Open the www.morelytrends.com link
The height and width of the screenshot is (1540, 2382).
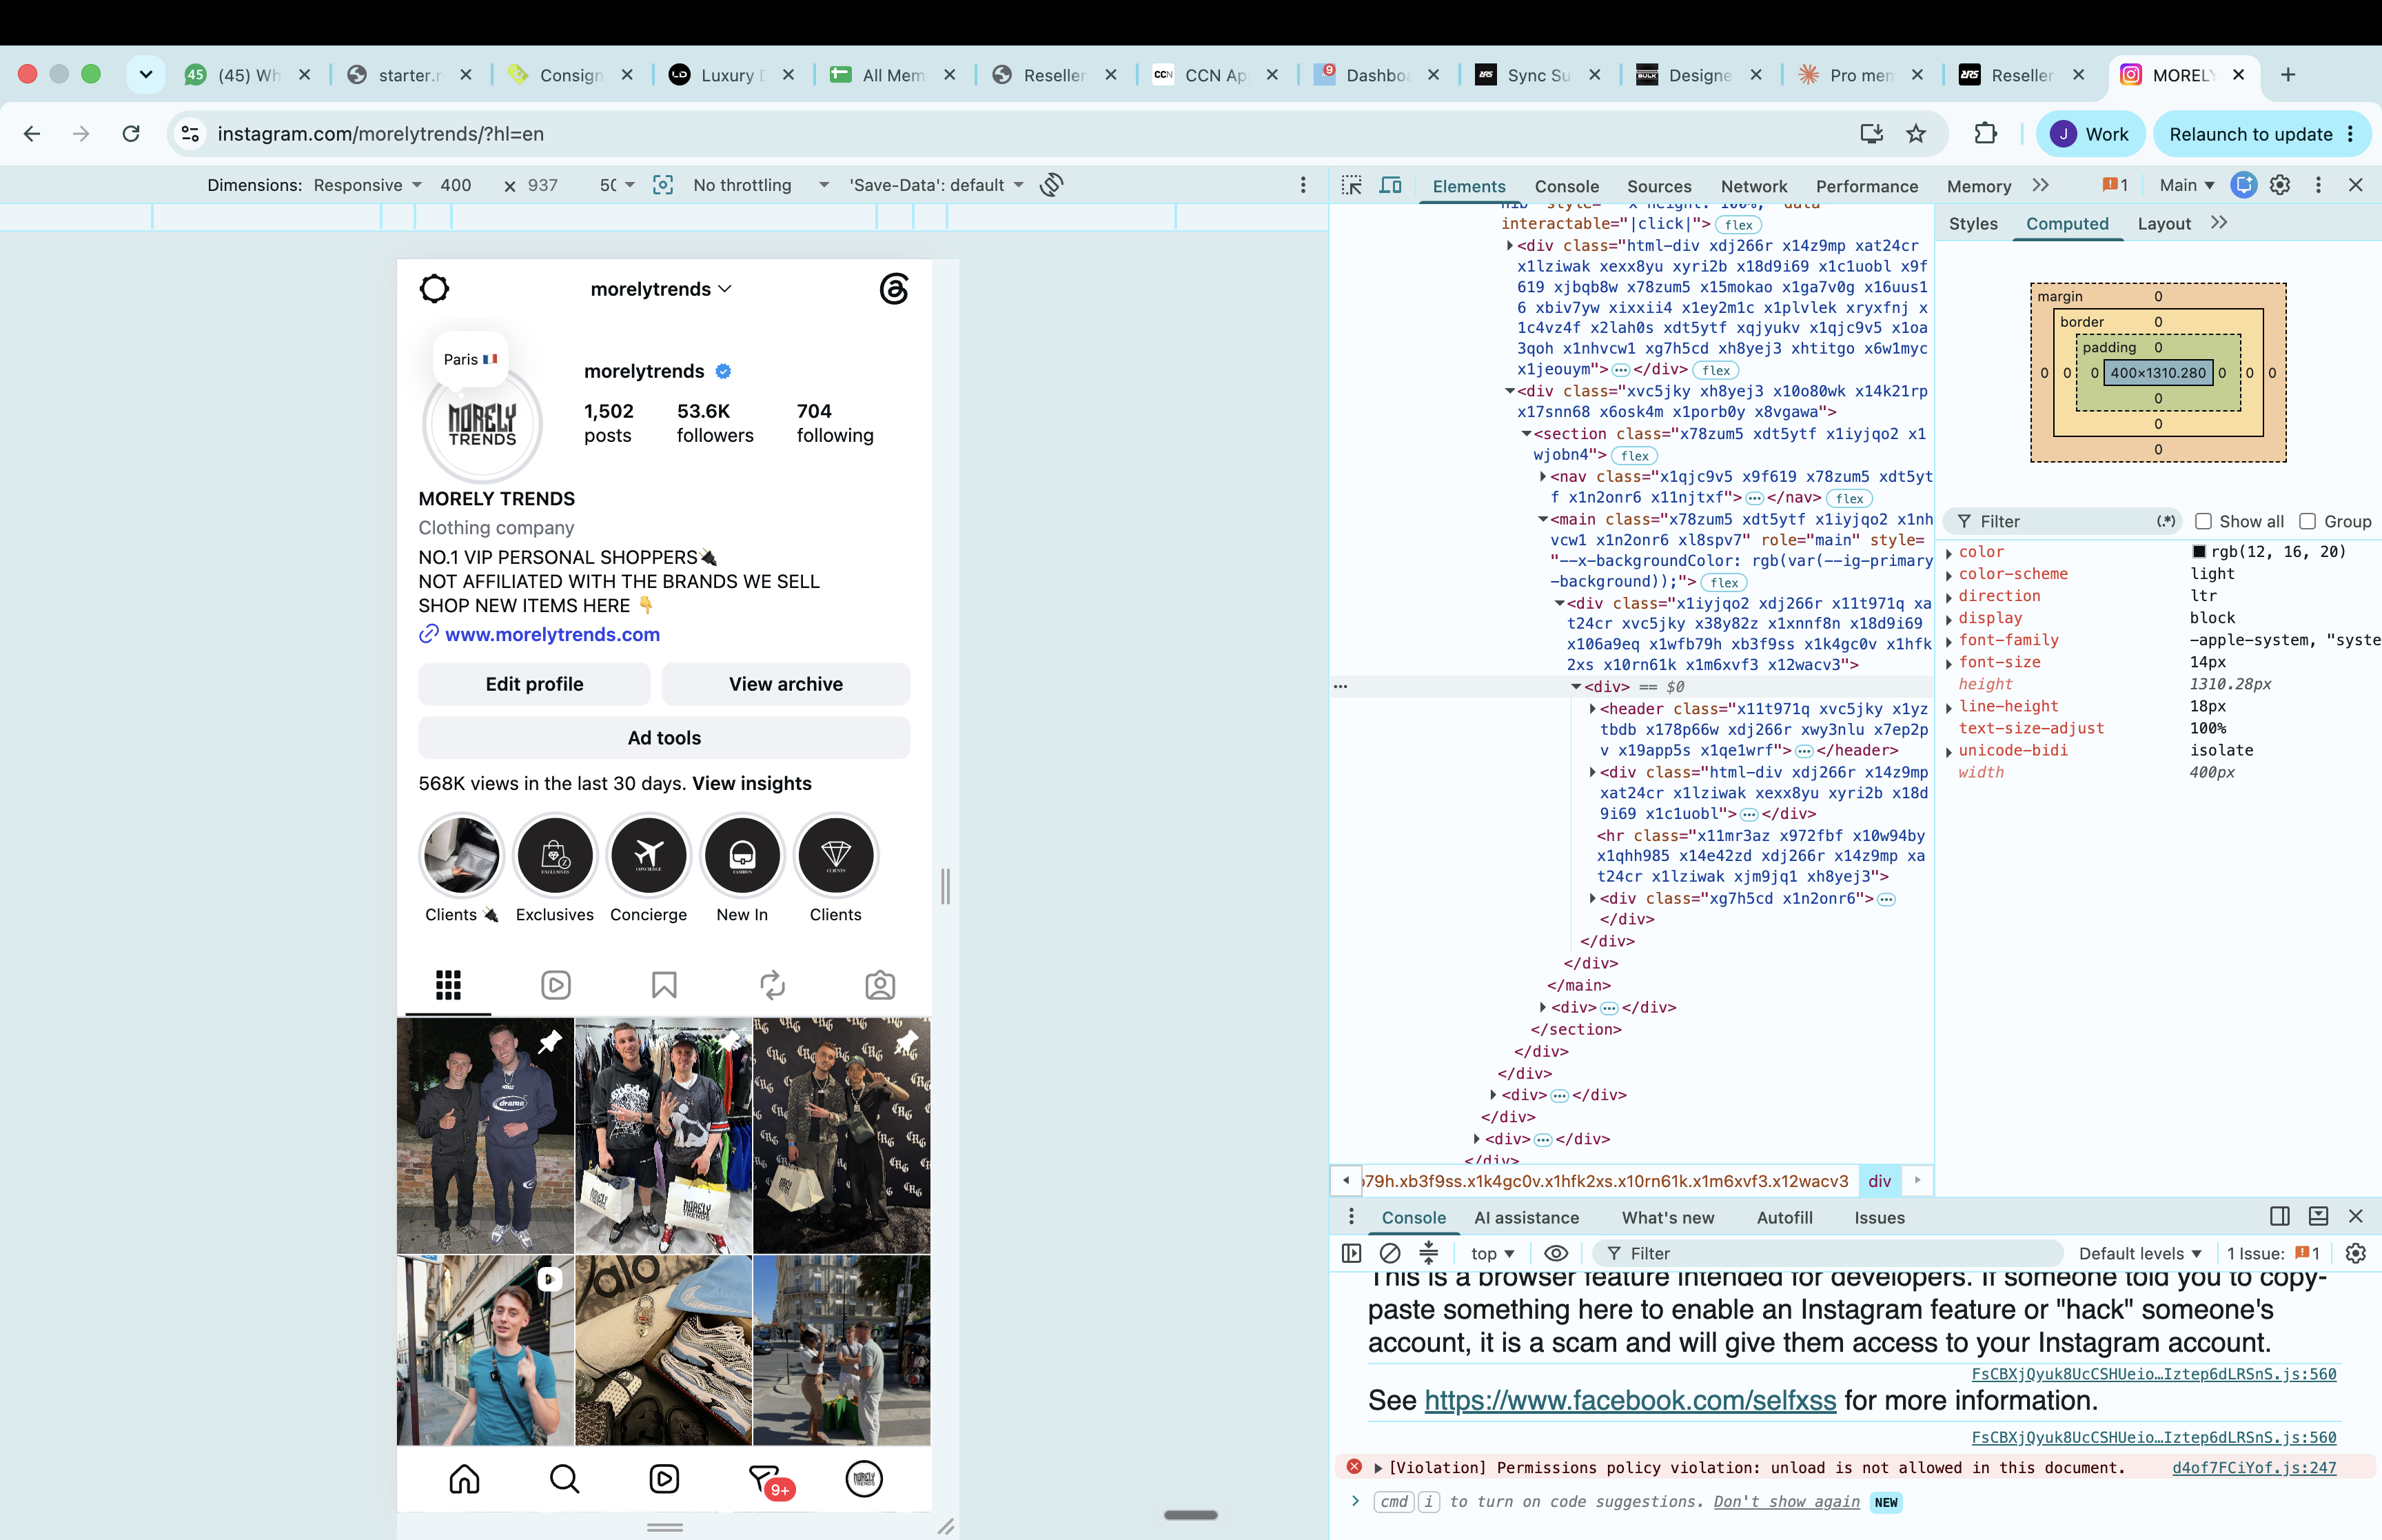(552, 634)
